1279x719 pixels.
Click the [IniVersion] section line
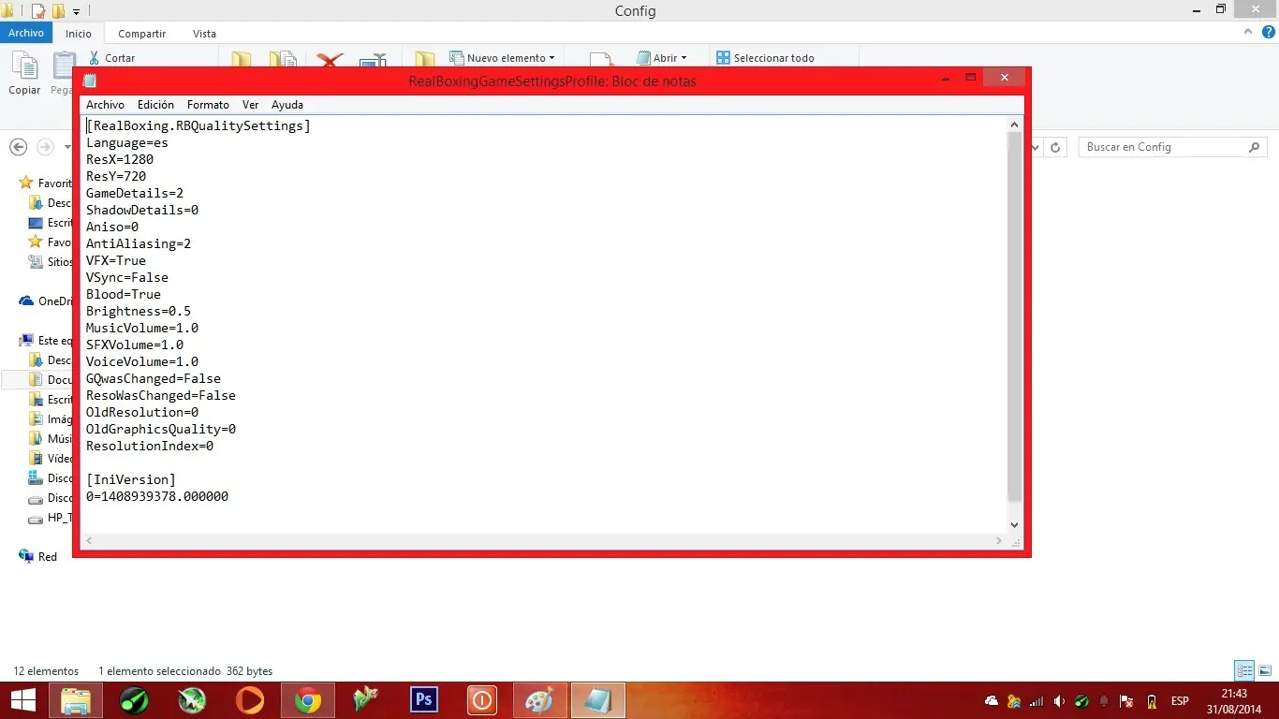pyautogui.click(x=131, y=479)
